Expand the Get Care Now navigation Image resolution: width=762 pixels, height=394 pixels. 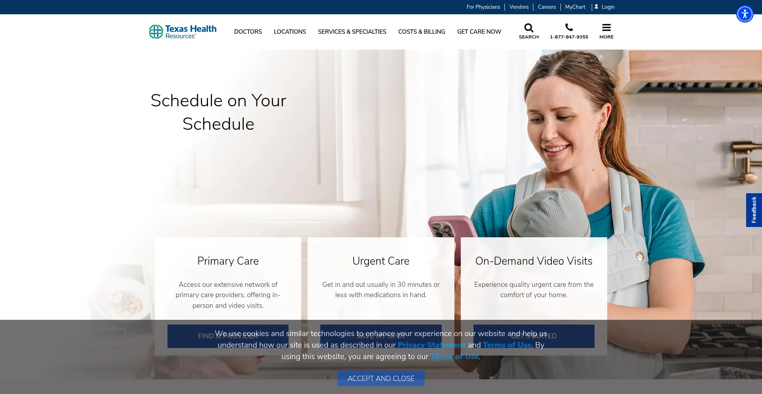point(479,32)
